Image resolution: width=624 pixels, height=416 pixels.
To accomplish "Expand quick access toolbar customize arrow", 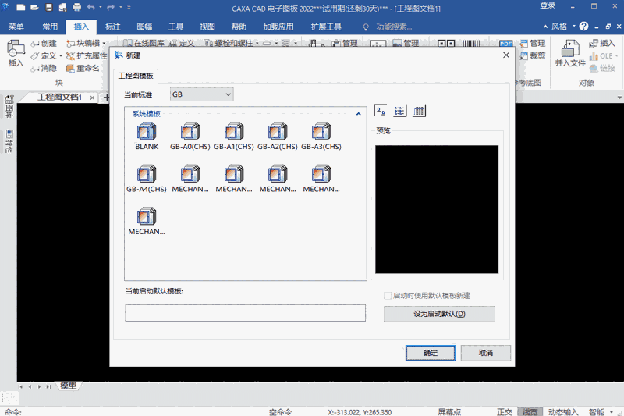I will click(x=129, y=8).
